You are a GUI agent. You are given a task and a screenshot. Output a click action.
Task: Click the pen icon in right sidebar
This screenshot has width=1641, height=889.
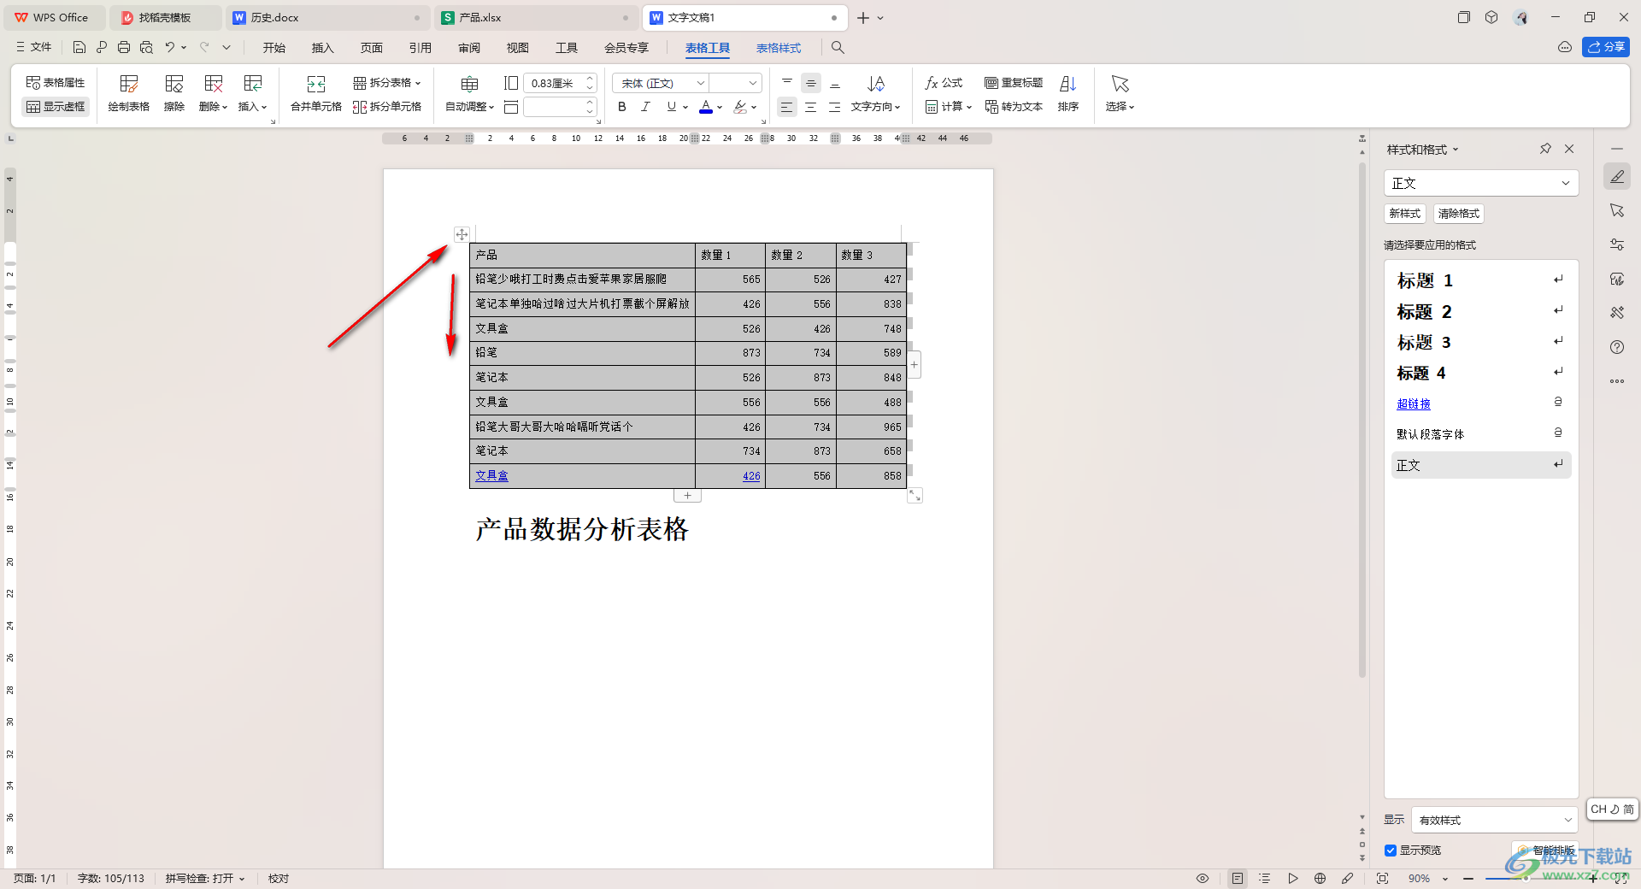(1617, 177)
